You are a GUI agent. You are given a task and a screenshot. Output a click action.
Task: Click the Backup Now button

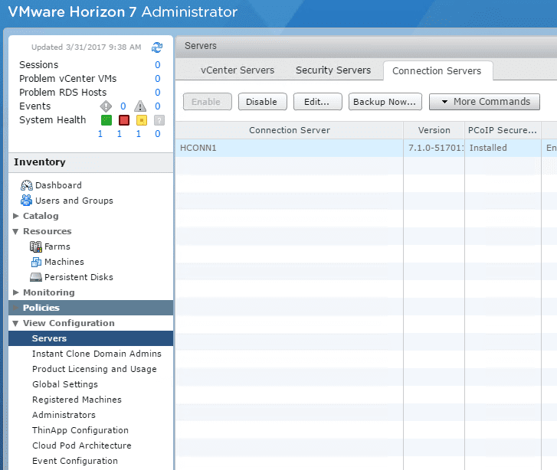[x=385, y=102]
